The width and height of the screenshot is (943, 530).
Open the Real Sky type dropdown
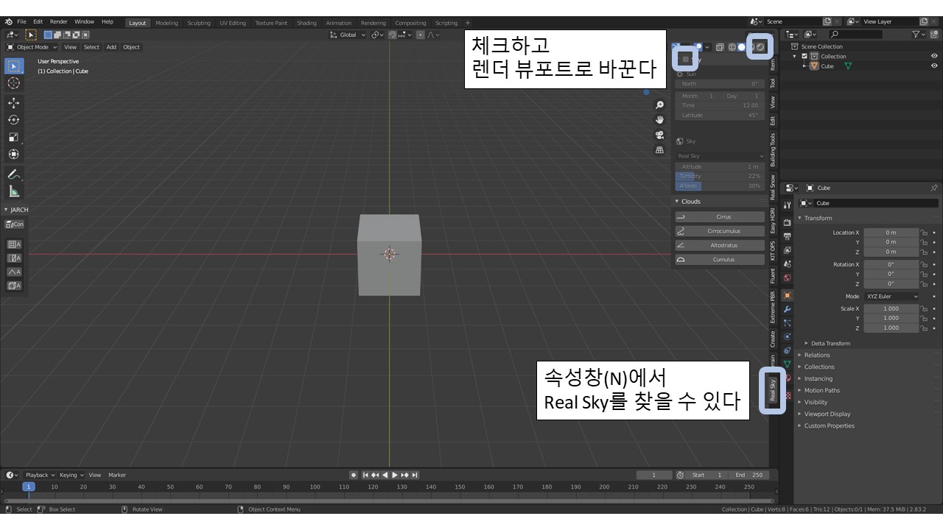tap(721, 156)
